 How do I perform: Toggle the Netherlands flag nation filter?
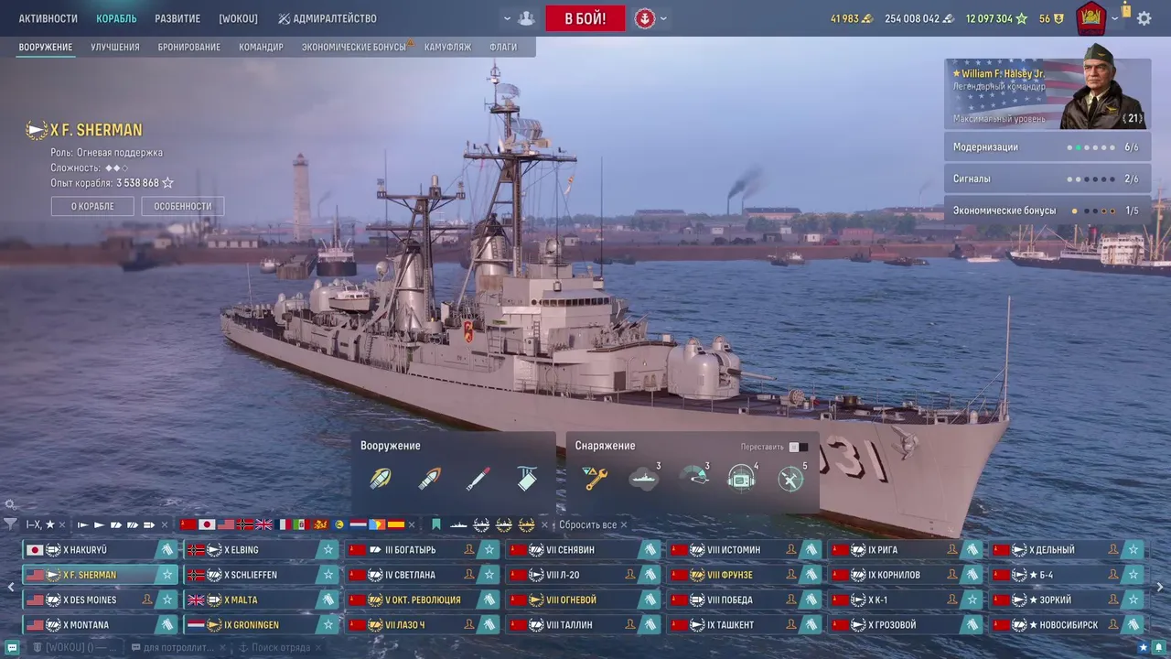(x=359, y=524)
